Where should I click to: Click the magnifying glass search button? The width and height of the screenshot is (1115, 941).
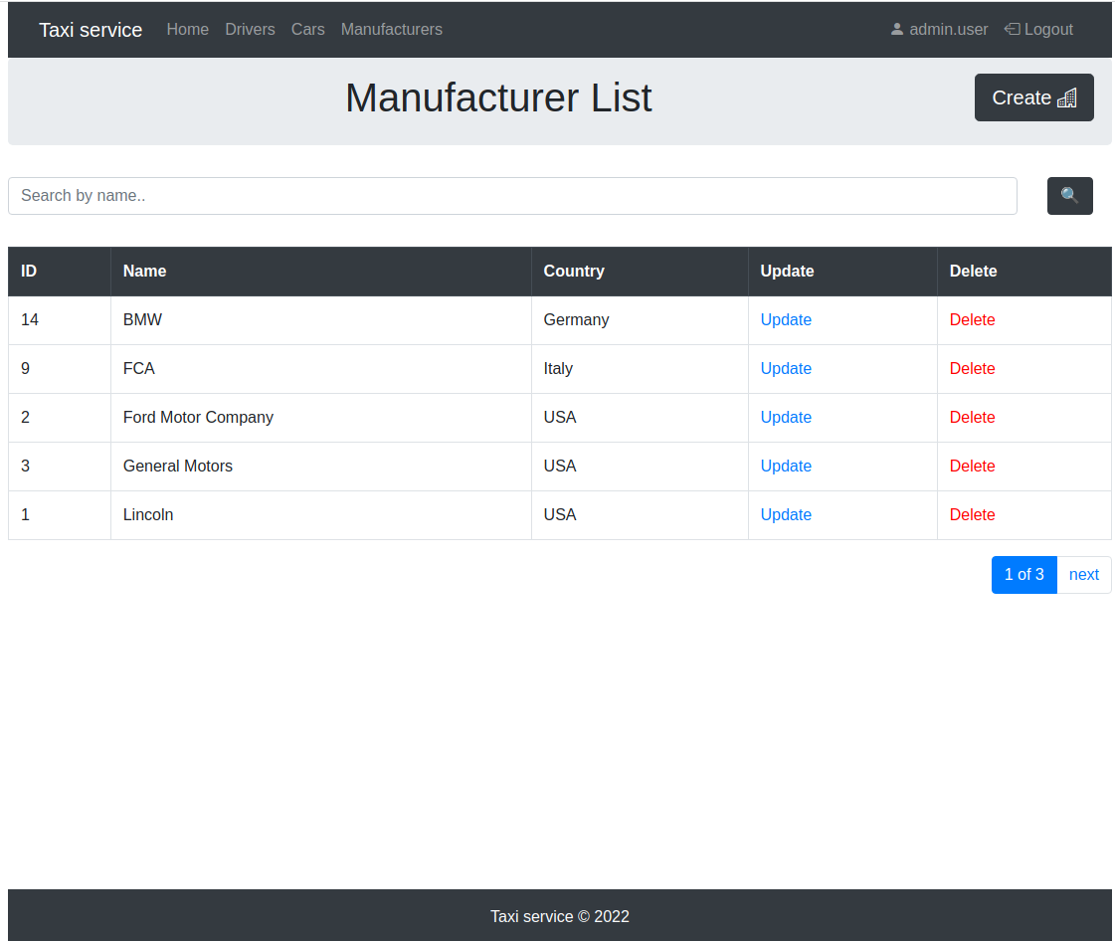1069,196
